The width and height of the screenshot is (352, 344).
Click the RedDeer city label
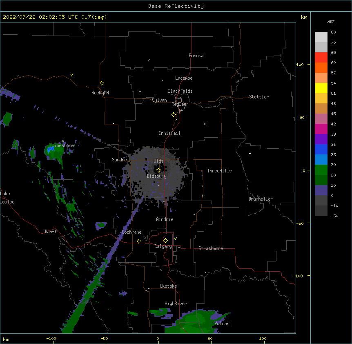[x=180, y=104]
